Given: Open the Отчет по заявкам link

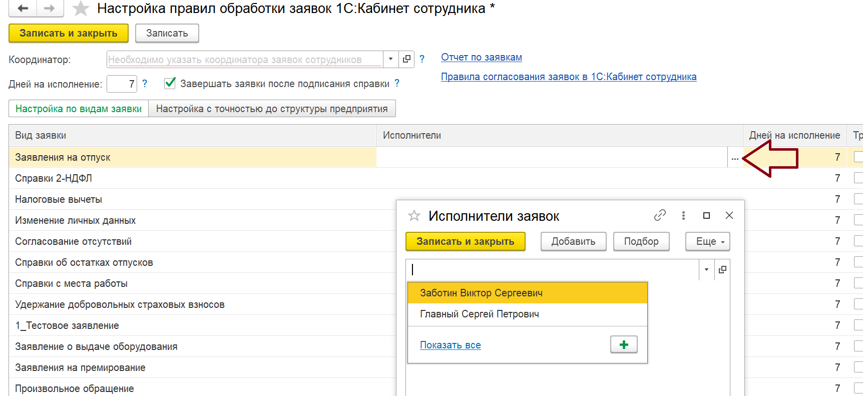Looking at the screenshot, I should [x=481, y=57].
